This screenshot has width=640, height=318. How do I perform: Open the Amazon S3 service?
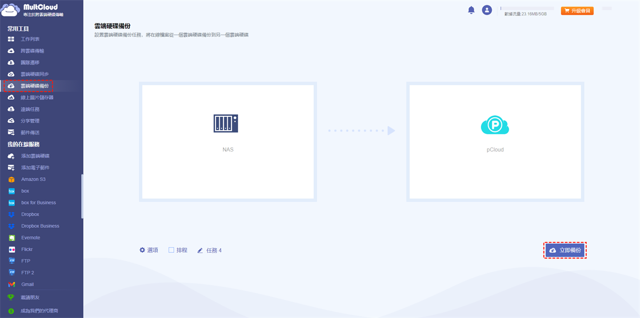33,179
